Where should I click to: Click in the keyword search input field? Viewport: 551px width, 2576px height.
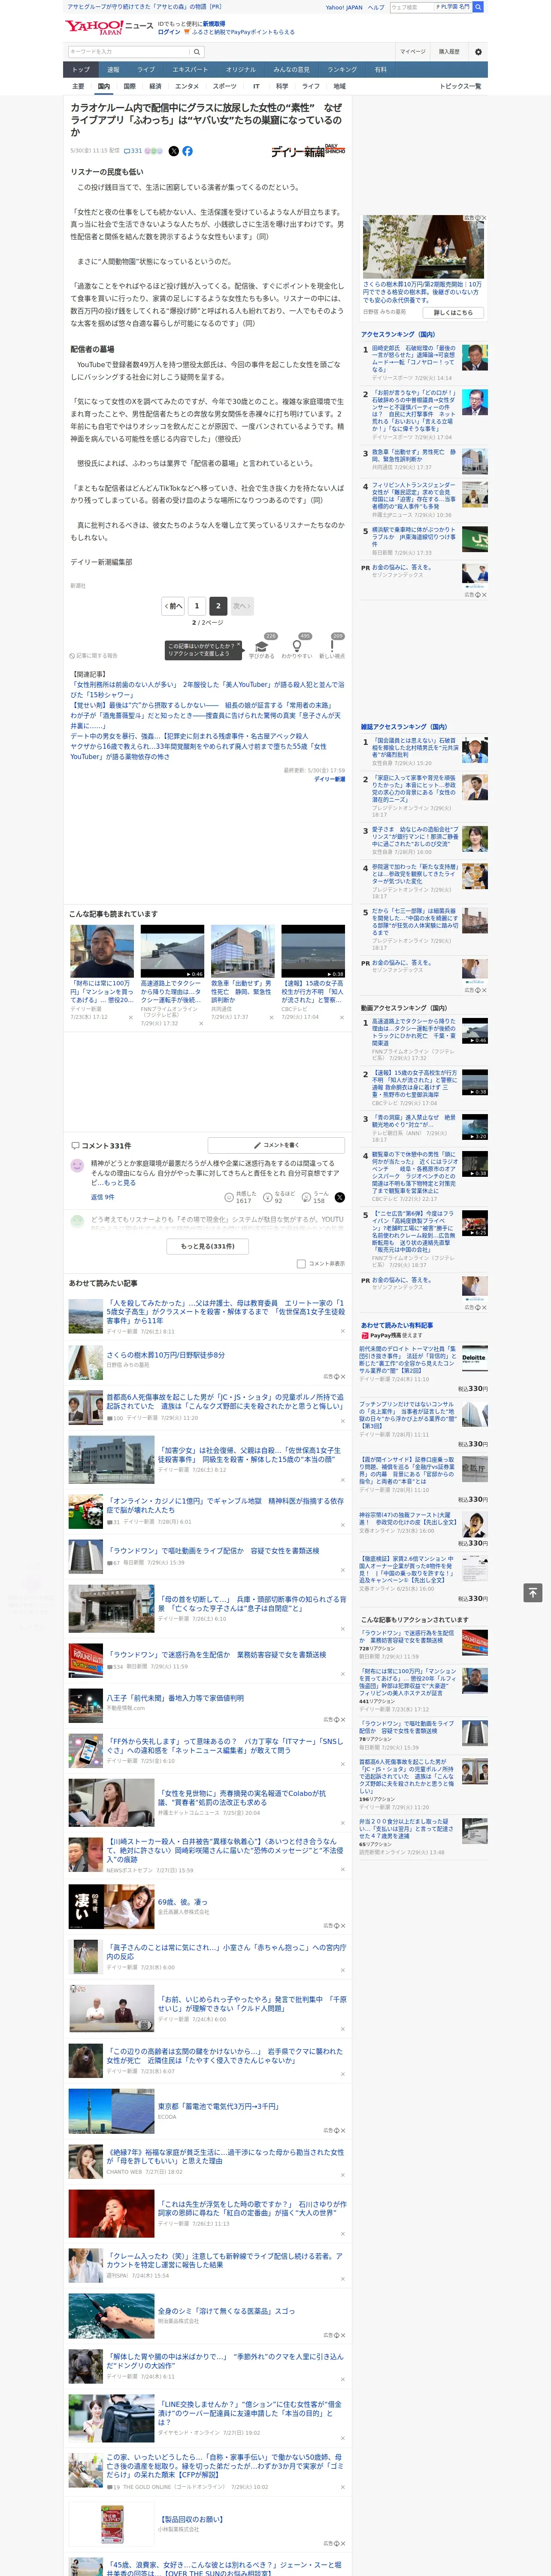click(129, 52)
